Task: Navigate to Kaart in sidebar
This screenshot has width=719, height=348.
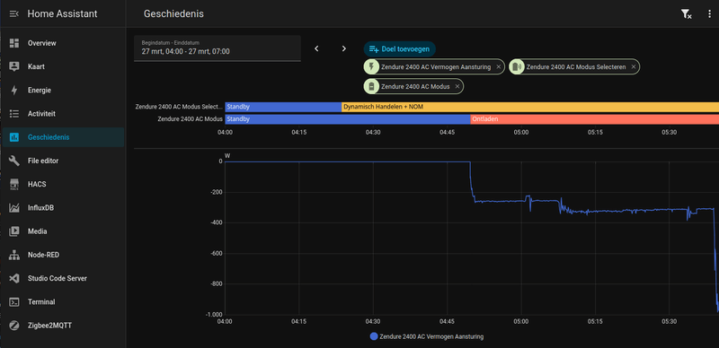Action: [63, 66]
